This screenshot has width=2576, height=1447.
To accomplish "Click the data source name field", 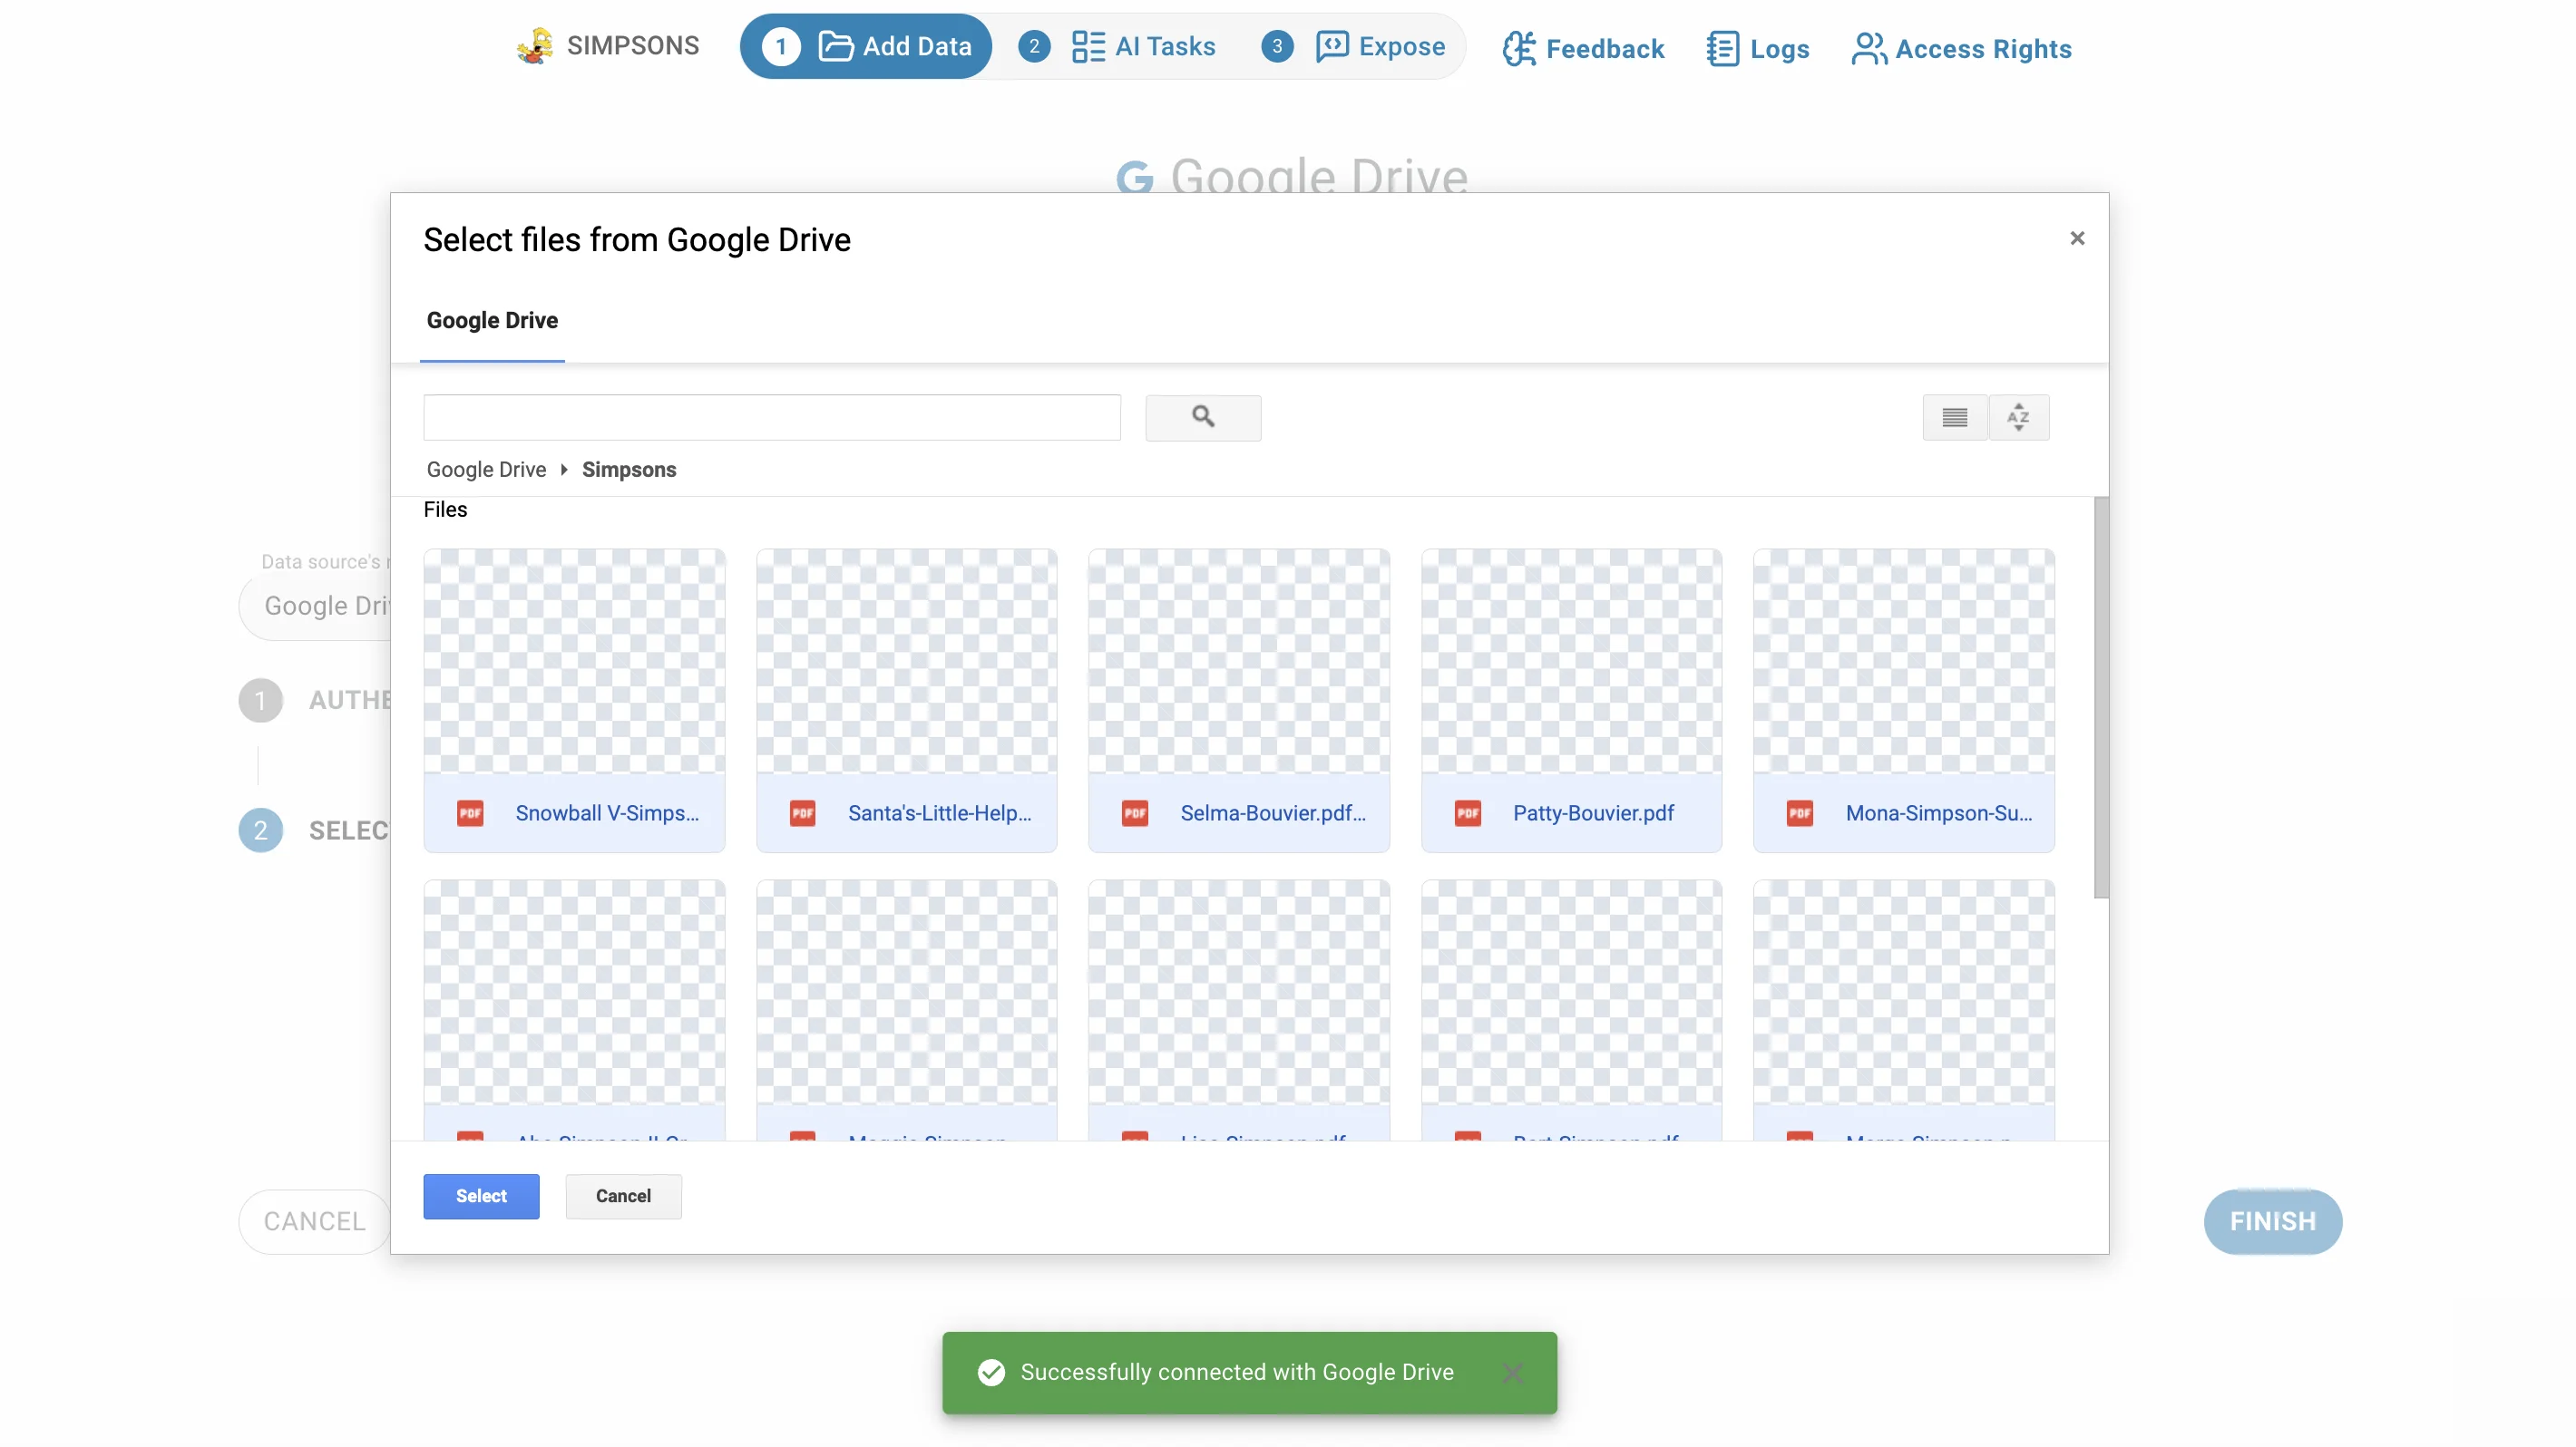I will [x=315, y=606].
